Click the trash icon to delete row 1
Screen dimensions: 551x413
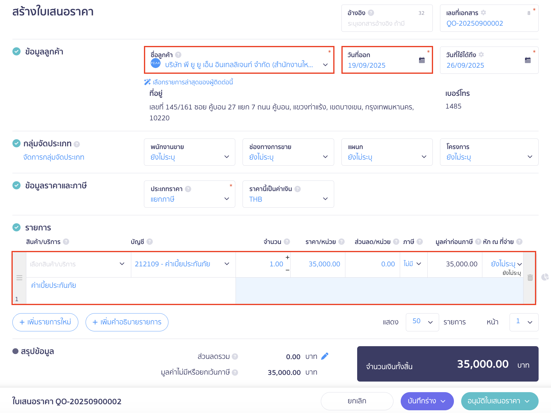[x=530, y=278]
